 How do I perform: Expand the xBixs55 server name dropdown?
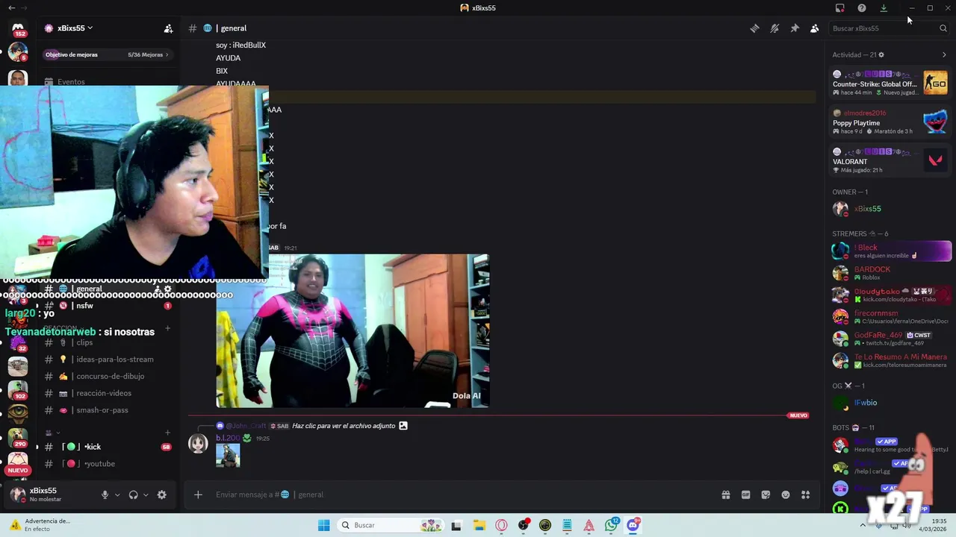(90, 28)
